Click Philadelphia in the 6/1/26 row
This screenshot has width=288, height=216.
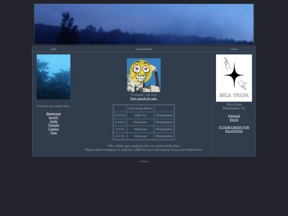click(x=164, y=137)
